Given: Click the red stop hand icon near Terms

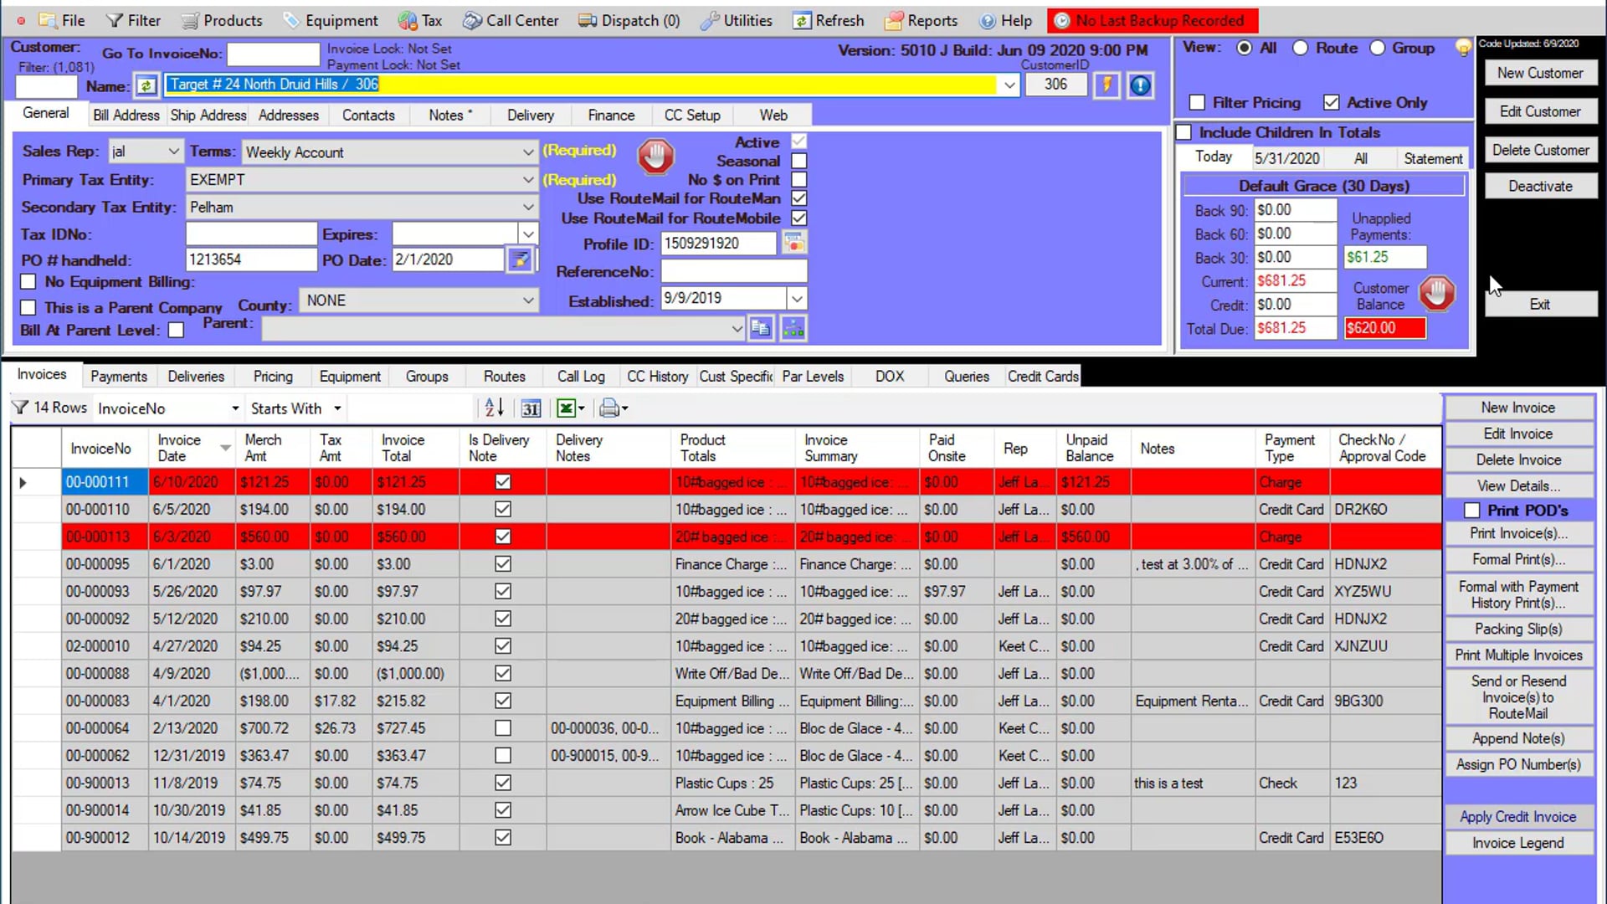Looking at the screenshot, I should point(655,157).
